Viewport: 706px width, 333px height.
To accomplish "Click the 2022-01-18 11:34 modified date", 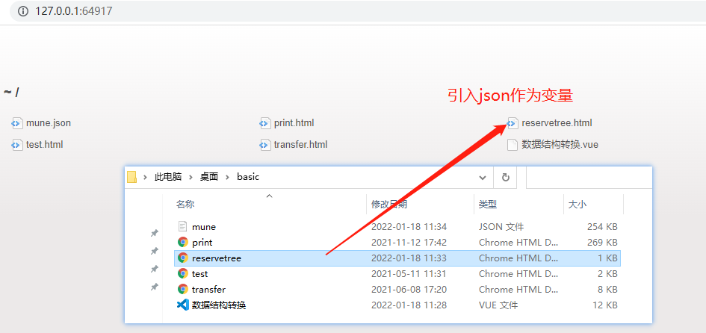I will pos(409,227).
